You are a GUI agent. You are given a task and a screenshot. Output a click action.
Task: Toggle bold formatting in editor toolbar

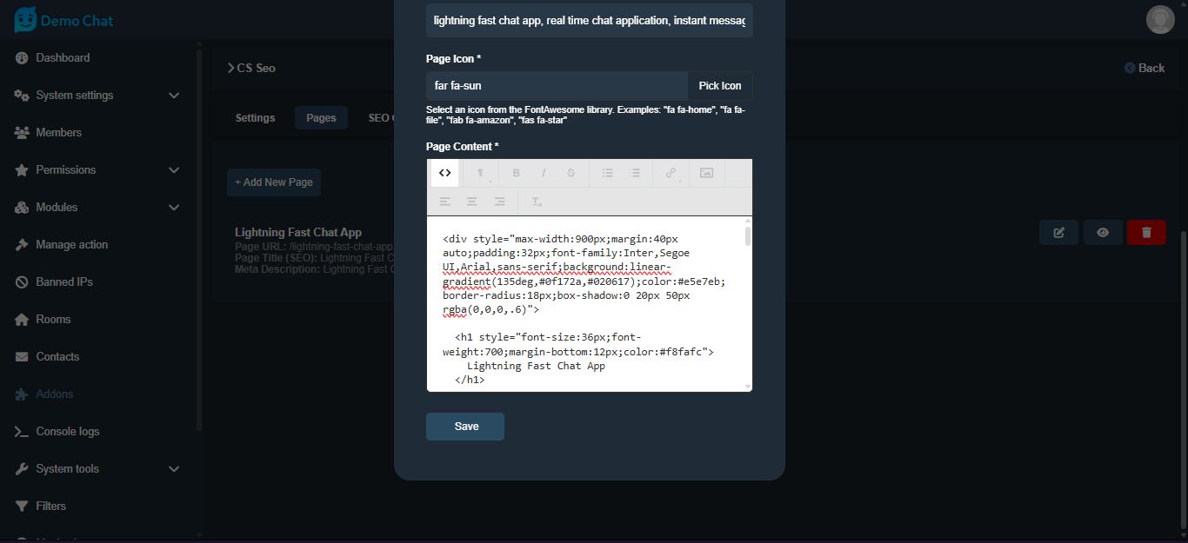click(x=516, y=173)
